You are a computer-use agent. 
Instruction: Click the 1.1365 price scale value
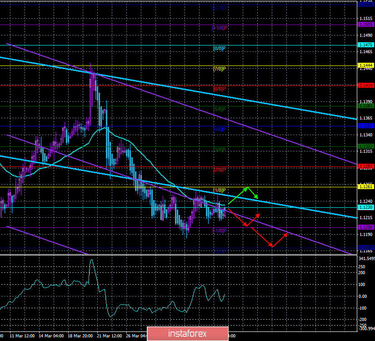[366, 118]
